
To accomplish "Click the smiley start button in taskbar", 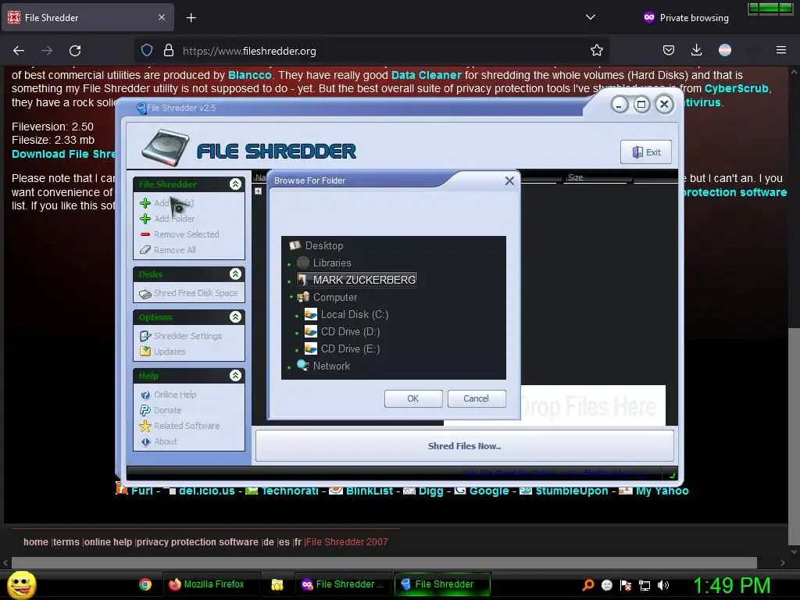I will 21,584.
